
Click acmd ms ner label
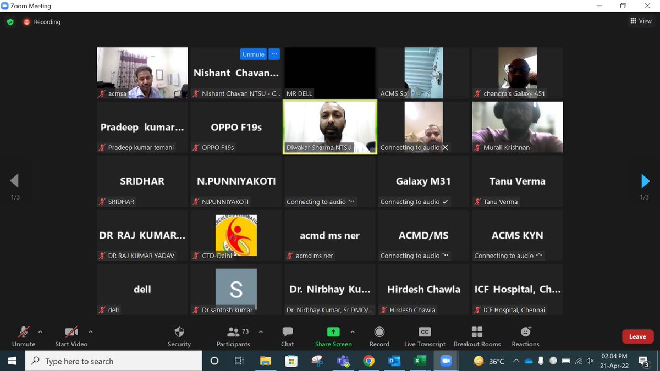314,256
